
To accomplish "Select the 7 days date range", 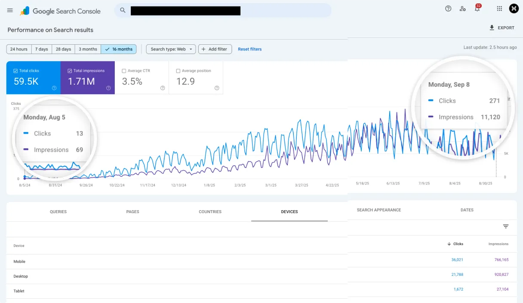I will (42, 49).
